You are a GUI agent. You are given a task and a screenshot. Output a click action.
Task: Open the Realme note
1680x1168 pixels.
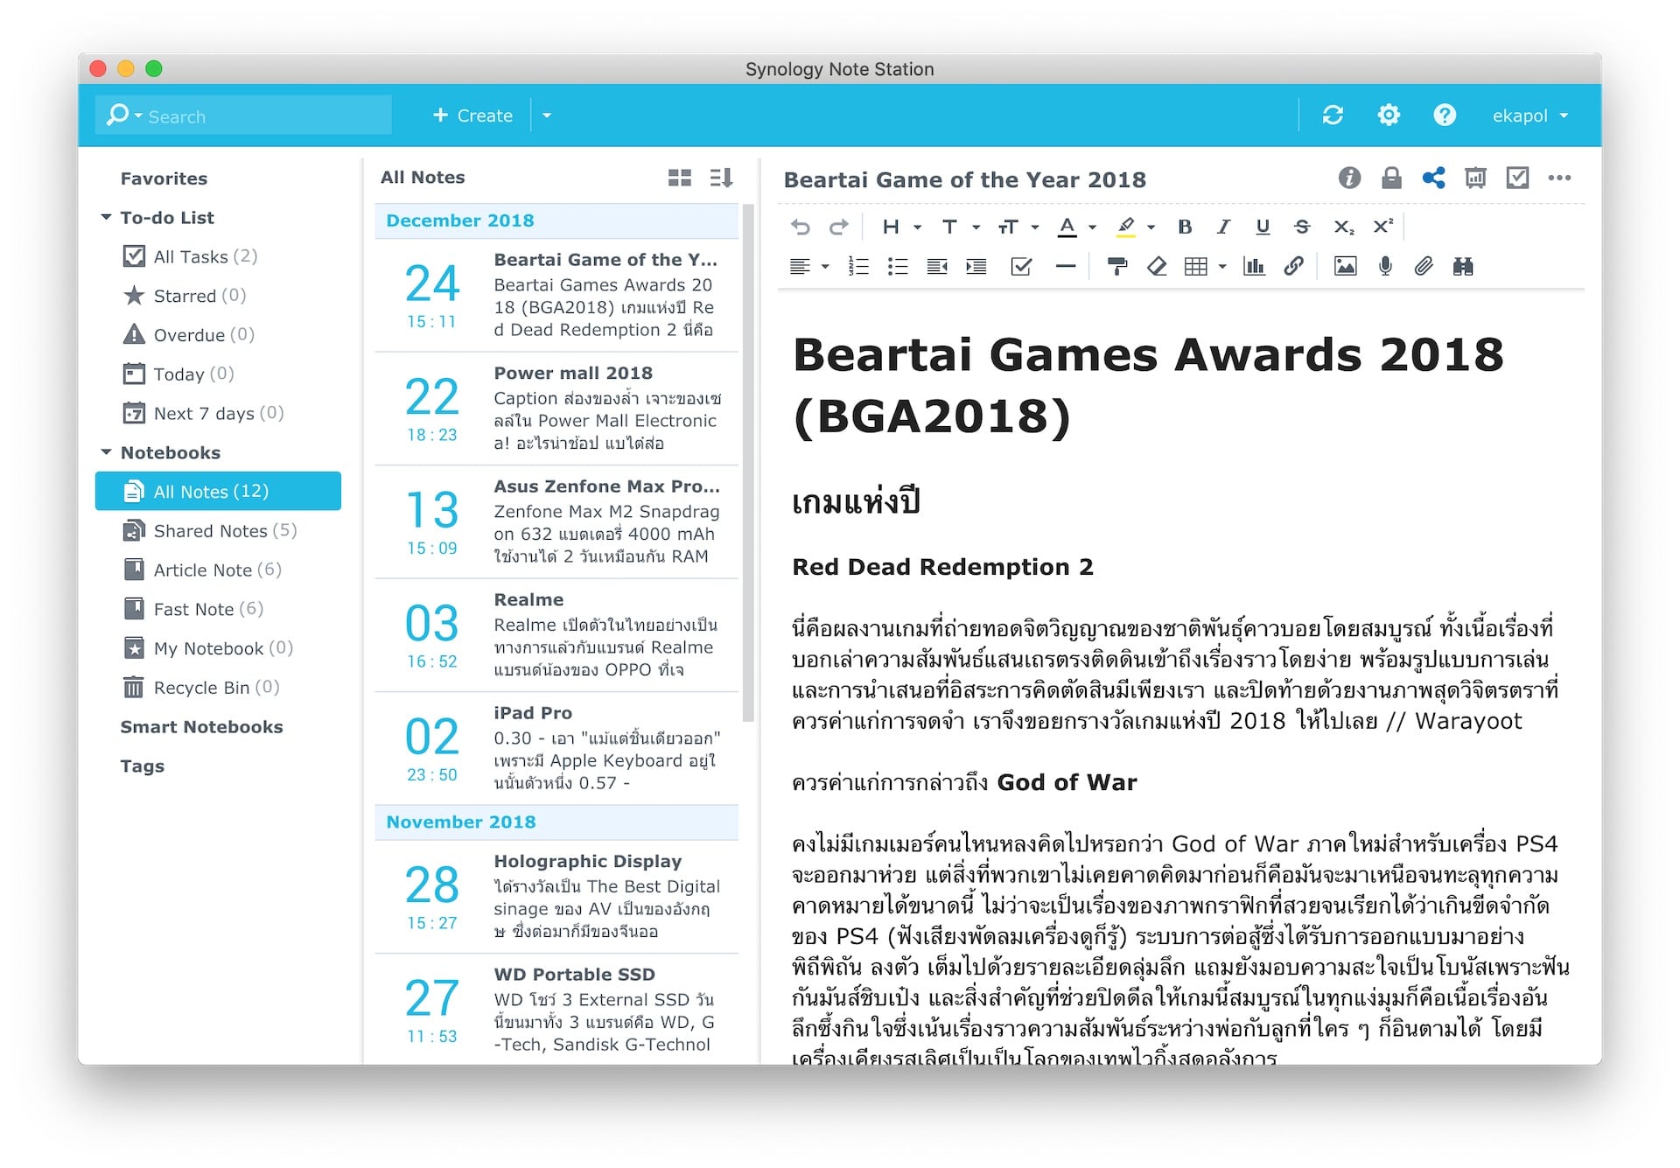[x=556, y=635]
